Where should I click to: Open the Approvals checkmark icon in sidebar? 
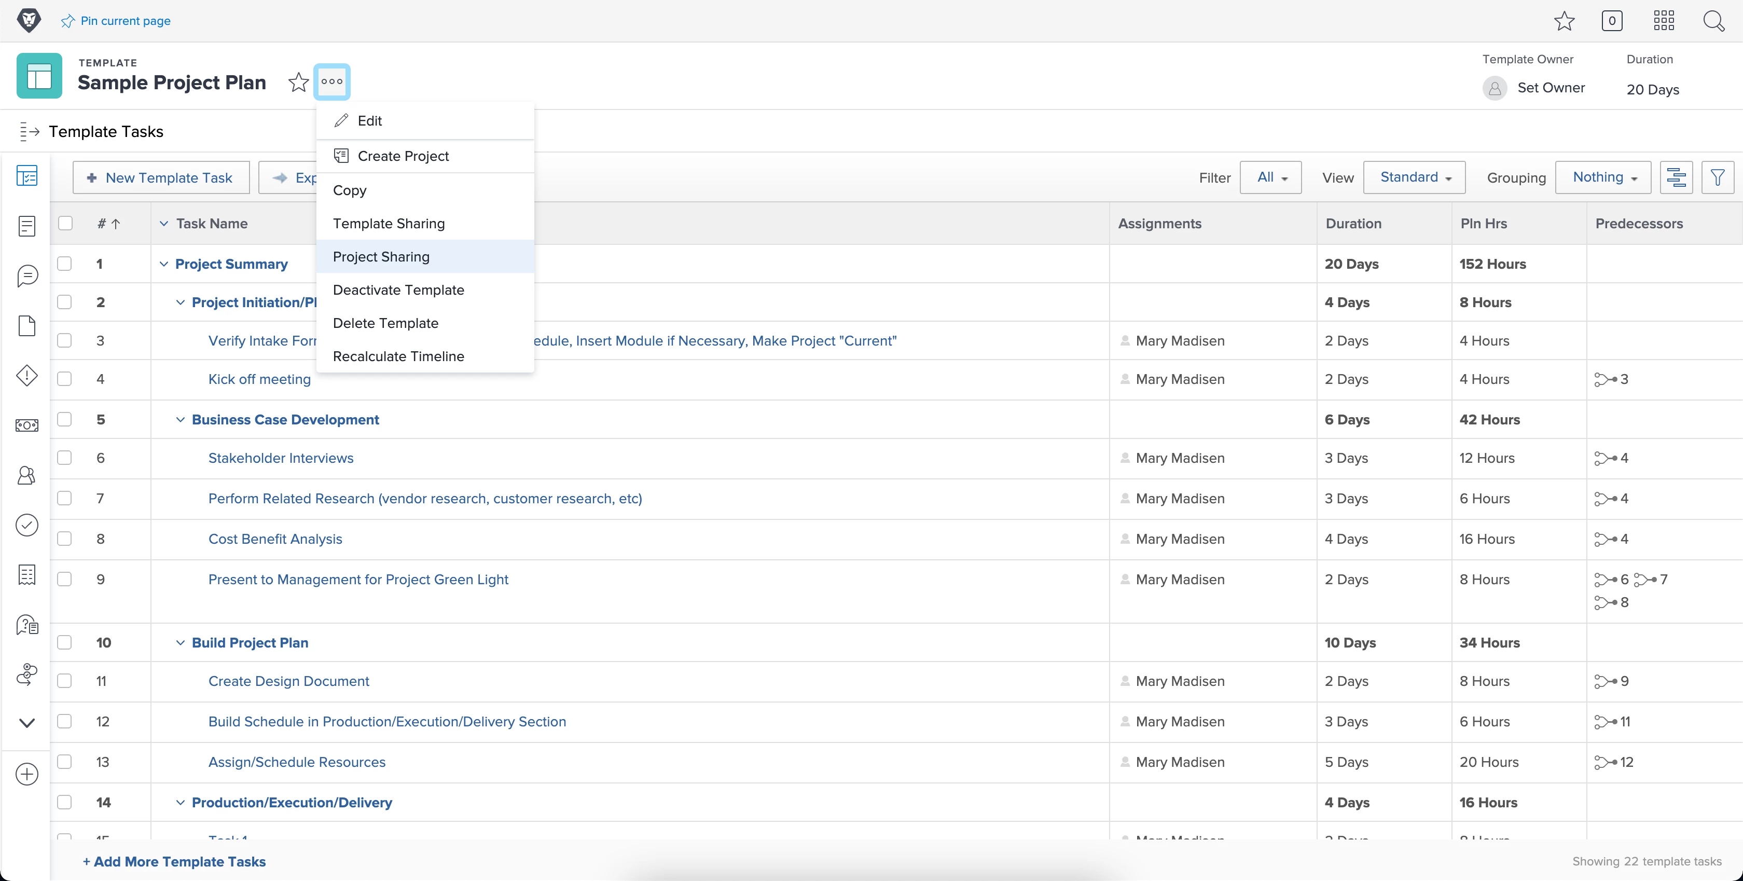click(x=27, y=525)
